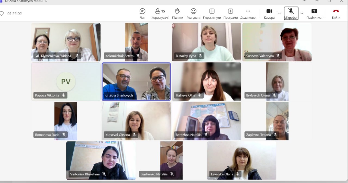Open the Переглянути view options

[212, 14]
